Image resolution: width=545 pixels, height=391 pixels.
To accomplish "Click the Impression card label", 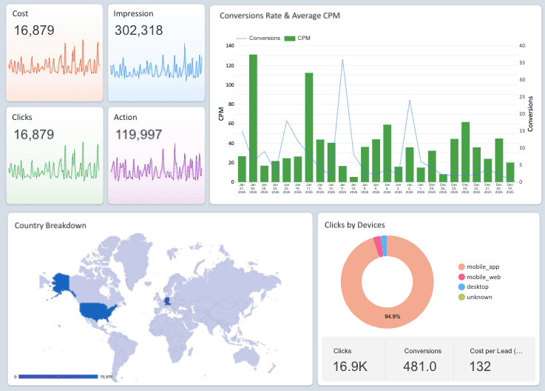I will pos(133,13).
